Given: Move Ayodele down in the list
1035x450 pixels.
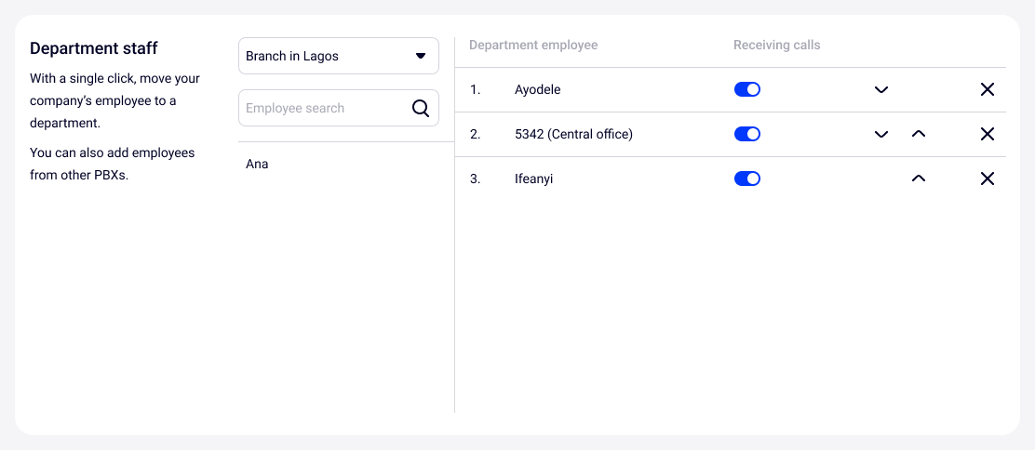Looking at the screenshot, I should coord(881,90).
